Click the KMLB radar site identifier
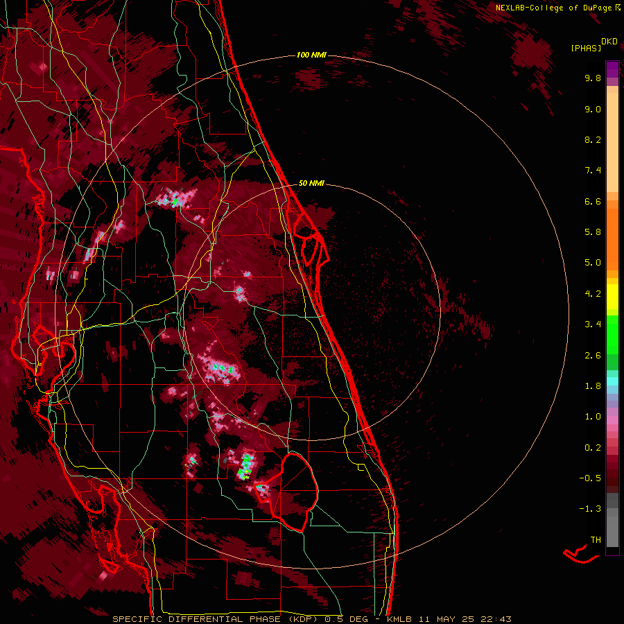This screenshot has width=624, height=624. tap(399, 619)
